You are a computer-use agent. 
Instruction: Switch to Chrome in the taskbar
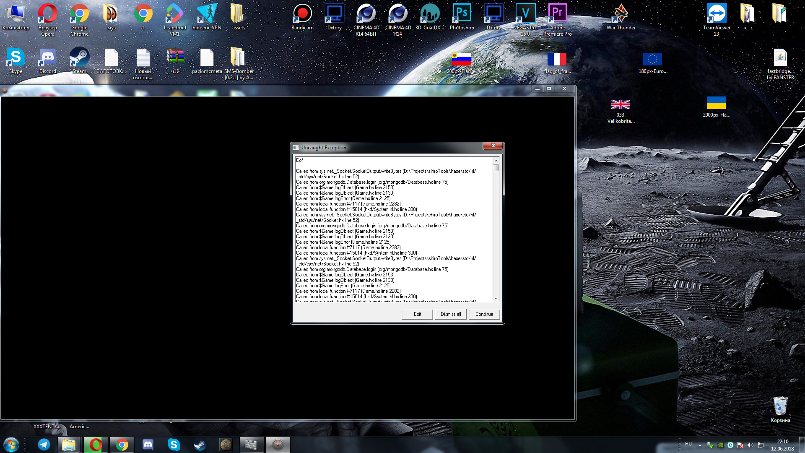coord(122,445)
